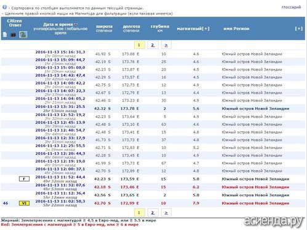The height and width of the screenshot is (230, 307).
Task: Open earthquake 2016-11-13 14:07:22,3
Action: pyautogui.click(x=60, y=91)
